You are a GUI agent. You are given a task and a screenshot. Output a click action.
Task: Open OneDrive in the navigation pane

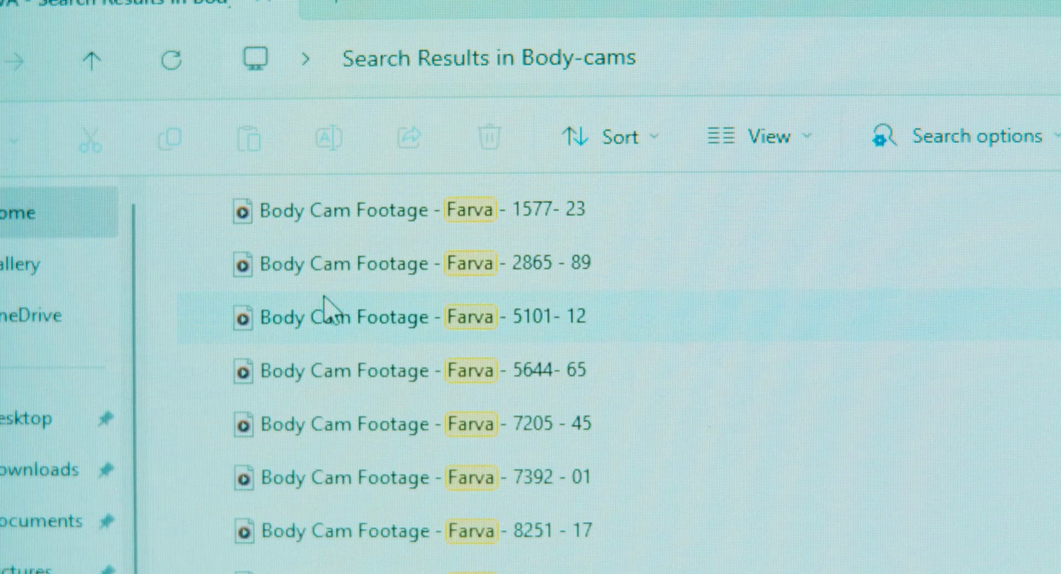tap(31, 316)
